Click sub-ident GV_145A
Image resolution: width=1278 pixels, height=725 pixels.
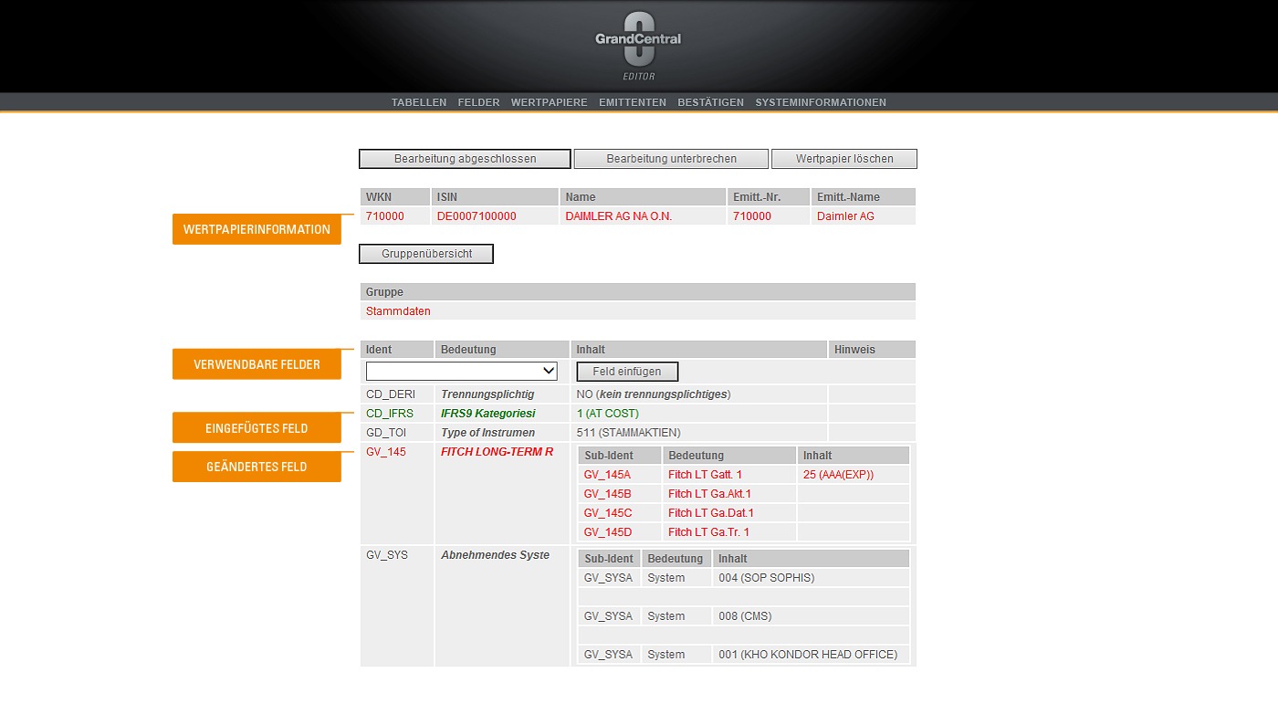coord(608,475)
